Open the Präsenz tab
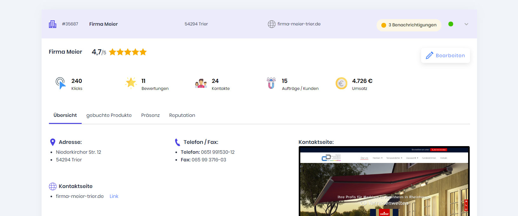The width and height of the screenshot is (518, 216). [150, 115]
